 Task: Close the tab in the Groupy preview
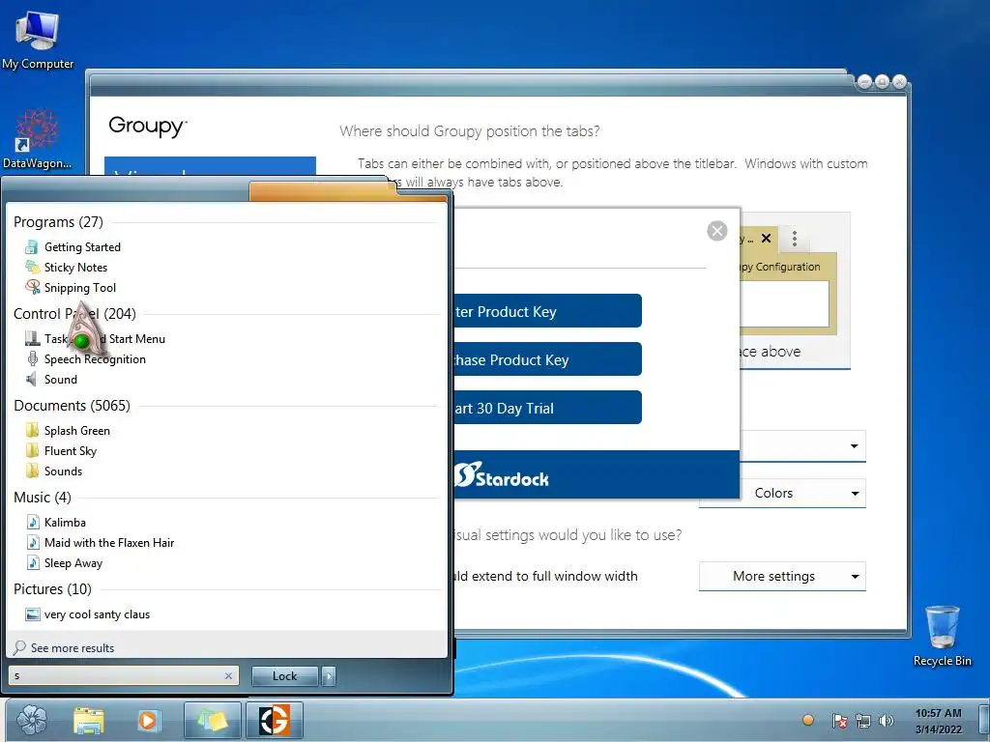point(766,238)
